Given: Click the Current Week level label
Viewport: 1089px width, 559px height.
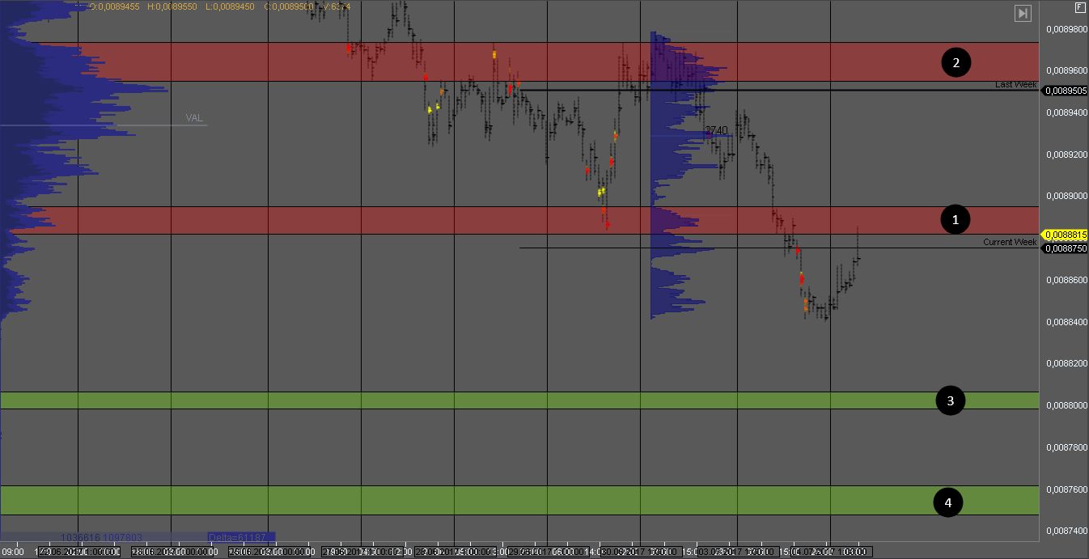Looking at the screenshot, I should click(x=1010, y=242).
